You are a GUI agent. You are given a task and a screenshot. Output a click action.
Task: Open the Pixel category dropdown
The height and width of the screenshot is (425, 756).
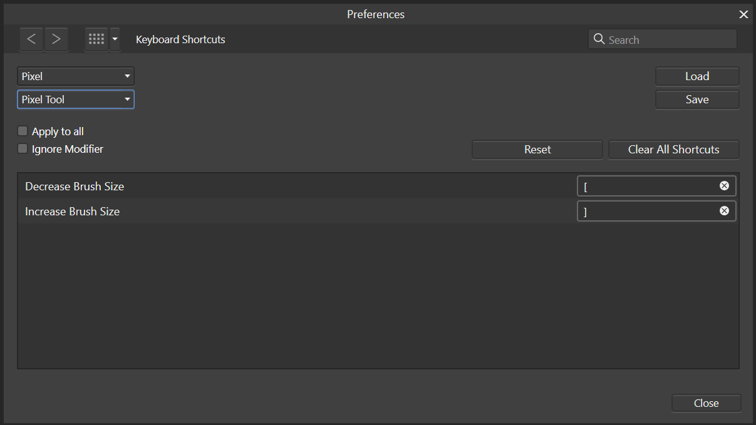[75, 76]
